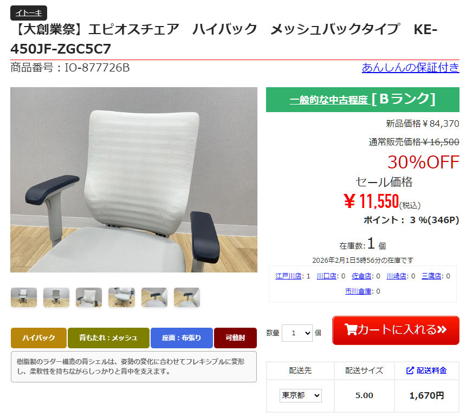Open the sixth thumbnail, the last one
466x416 pixels.
click(186, 297)
